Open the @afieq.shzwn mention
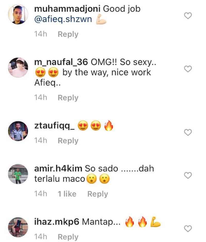The width and height of the screenshot is (206, 242). (x=63, y=20)
